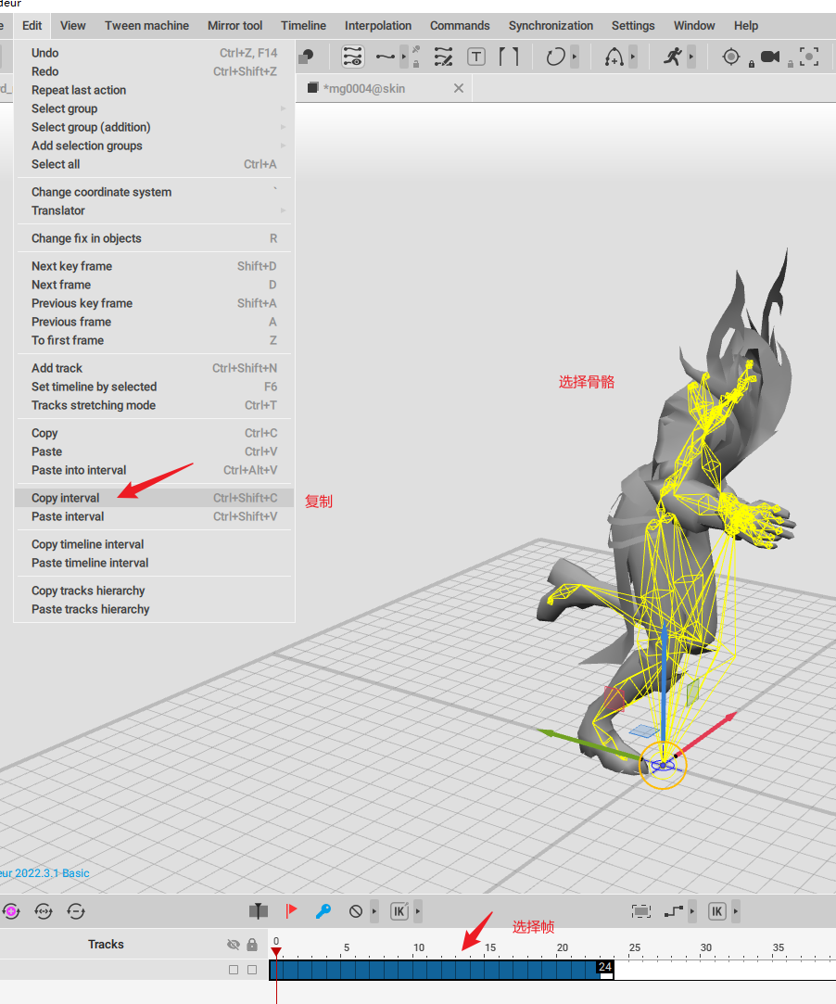Image resolution: width=836 pixels, height=1004 pixels.
Task: Choose Paste interval from Edit menu
Action: (154, 516)
